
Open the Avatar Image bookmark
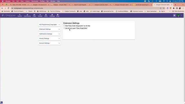[95, 11]
